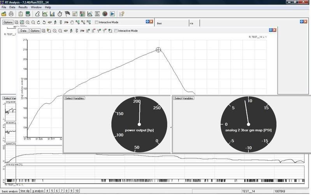The image size is (311, 195).
Task: Click Options button in power graph window
Action: click(35, 31)
